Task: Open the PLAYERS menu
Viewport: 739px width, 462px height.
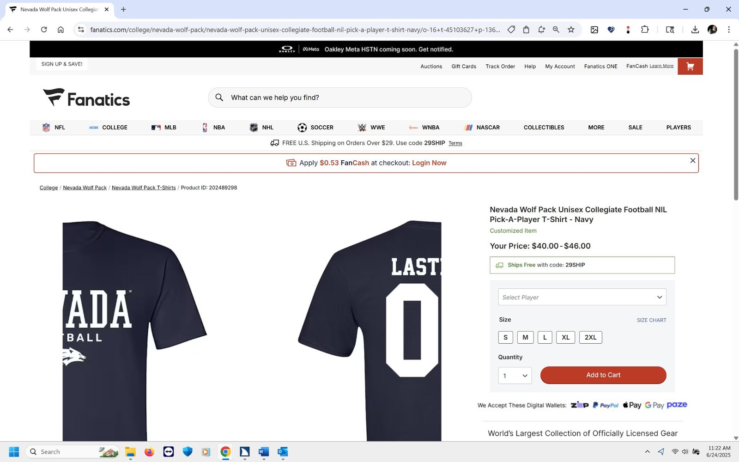Action: tap(678, 128)
